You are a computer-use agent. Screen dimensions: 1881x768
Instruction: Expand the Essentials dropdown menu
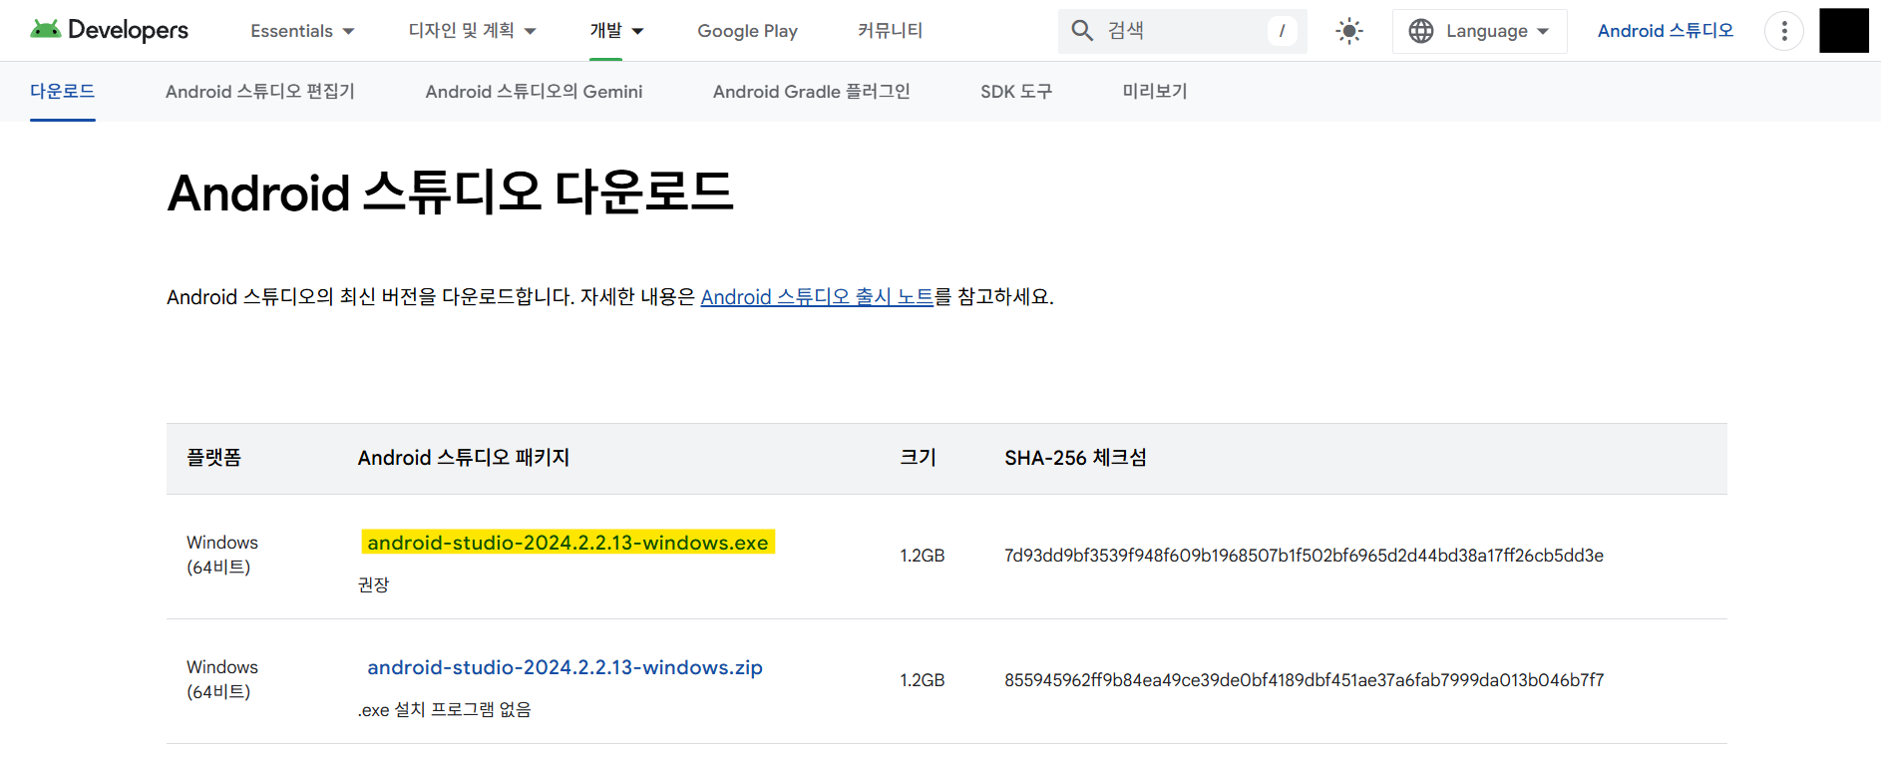coord(302,31)
